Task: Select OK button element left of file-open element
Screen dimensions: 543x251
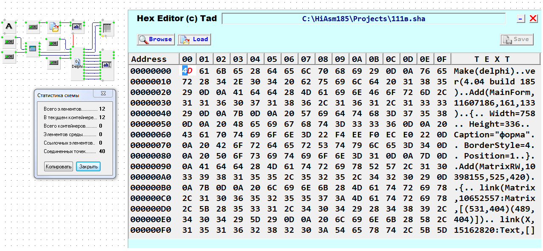Action: pos(32,27)
